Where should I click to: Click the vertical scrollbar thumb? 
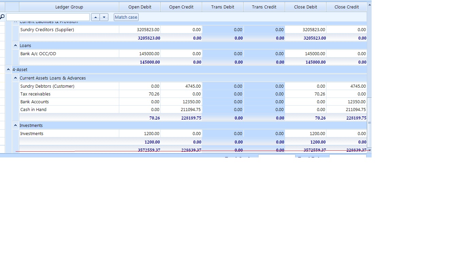coord(370,123)
